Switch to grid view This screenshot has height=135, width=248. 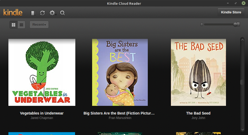click(x=14, y=25)
